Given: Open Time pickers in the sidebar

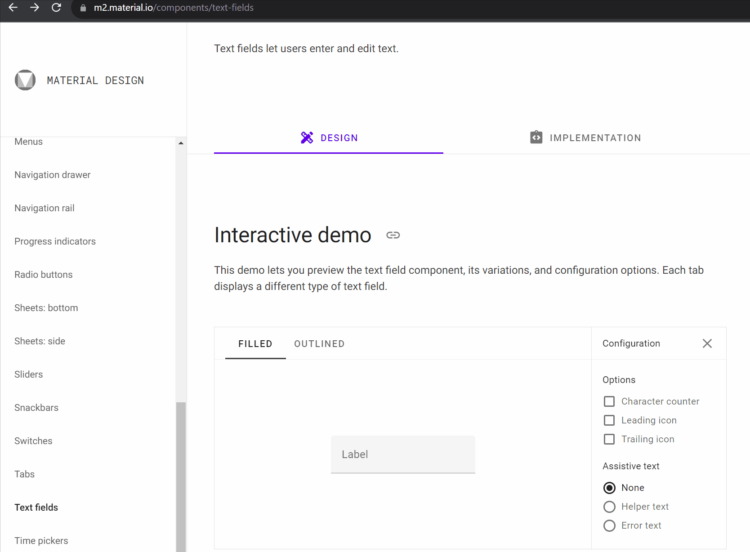Looking at the screenshot, I should 41,541.
